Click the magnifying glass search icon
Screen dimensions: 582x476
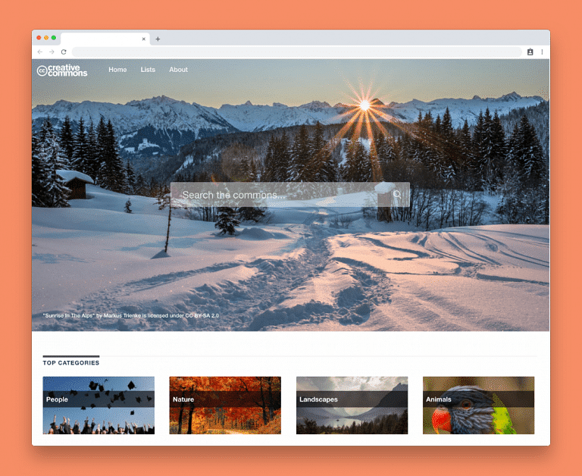[x=397, y=195]
